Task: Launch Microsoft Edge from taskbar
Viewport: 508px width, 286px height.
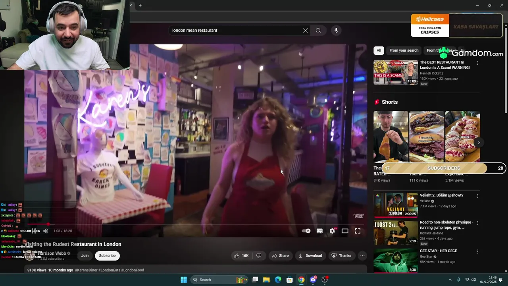Action: 278,280
